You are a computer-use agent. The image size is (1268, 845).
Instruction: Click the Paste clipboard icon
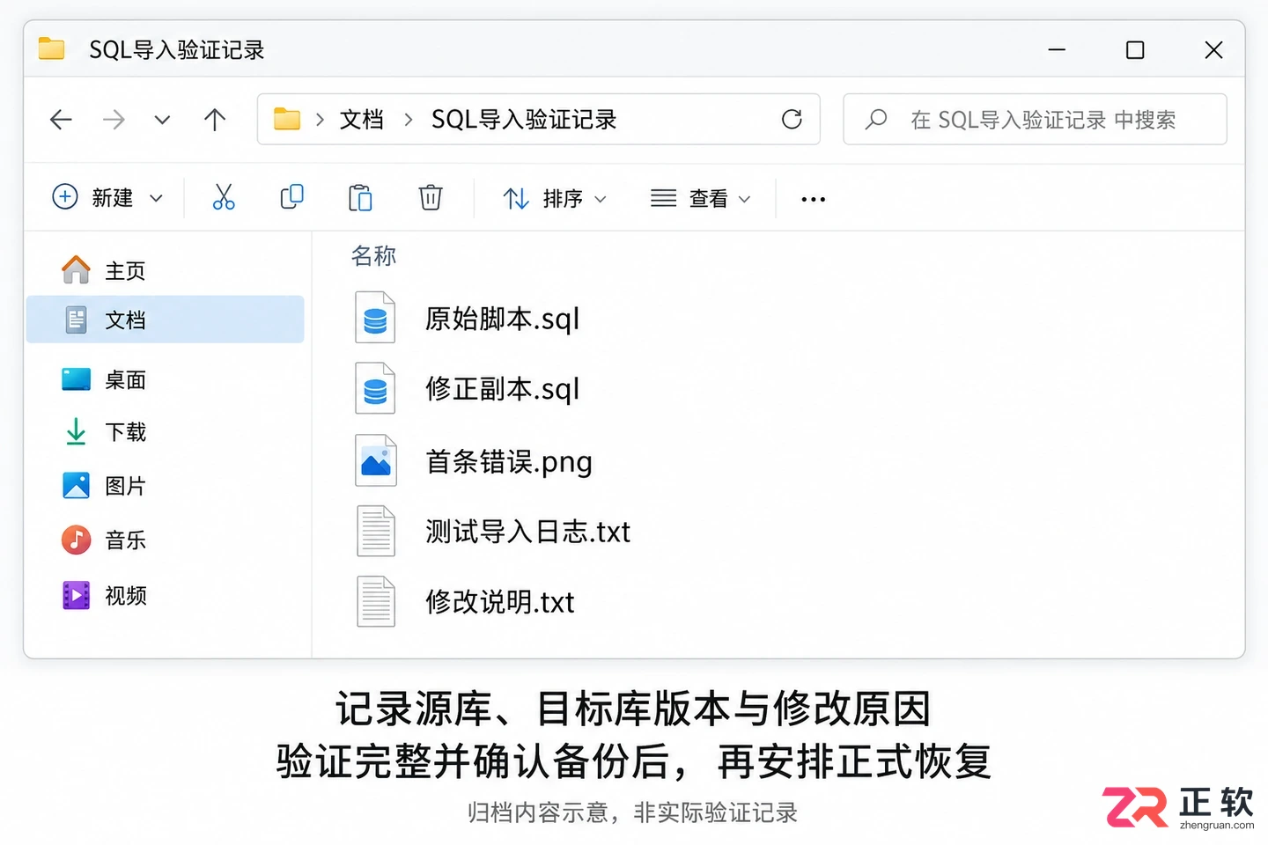pos(360,198)
